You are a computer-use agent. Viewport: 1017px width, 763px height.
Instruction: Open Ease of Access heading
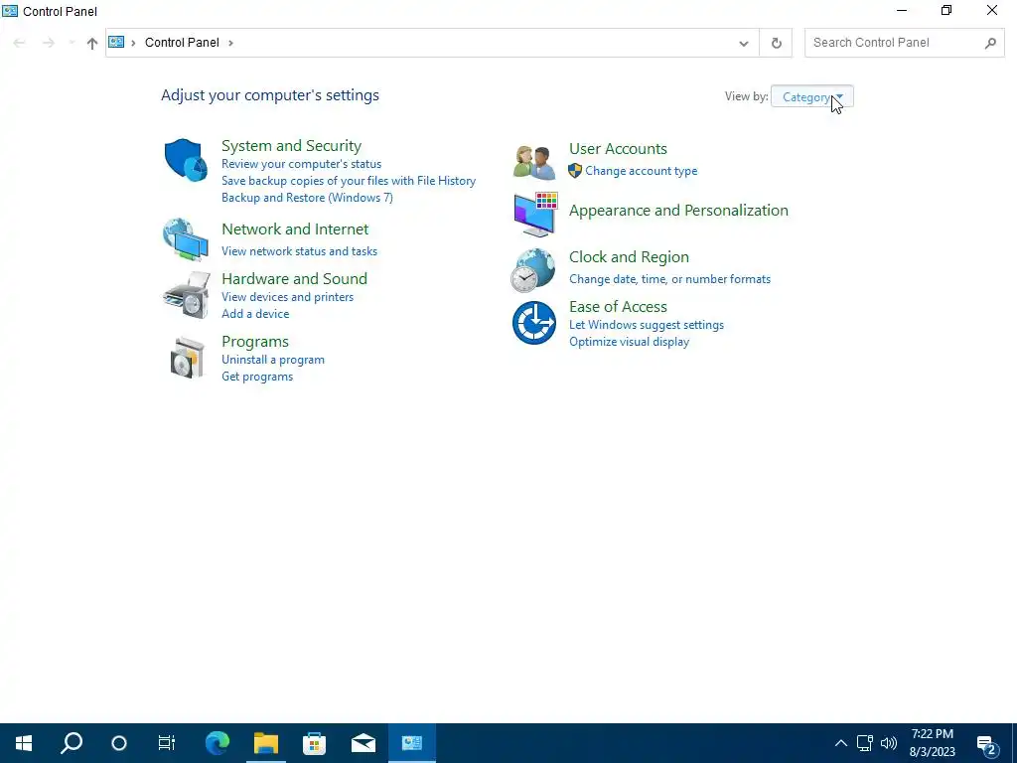click(x=618, y=306)
